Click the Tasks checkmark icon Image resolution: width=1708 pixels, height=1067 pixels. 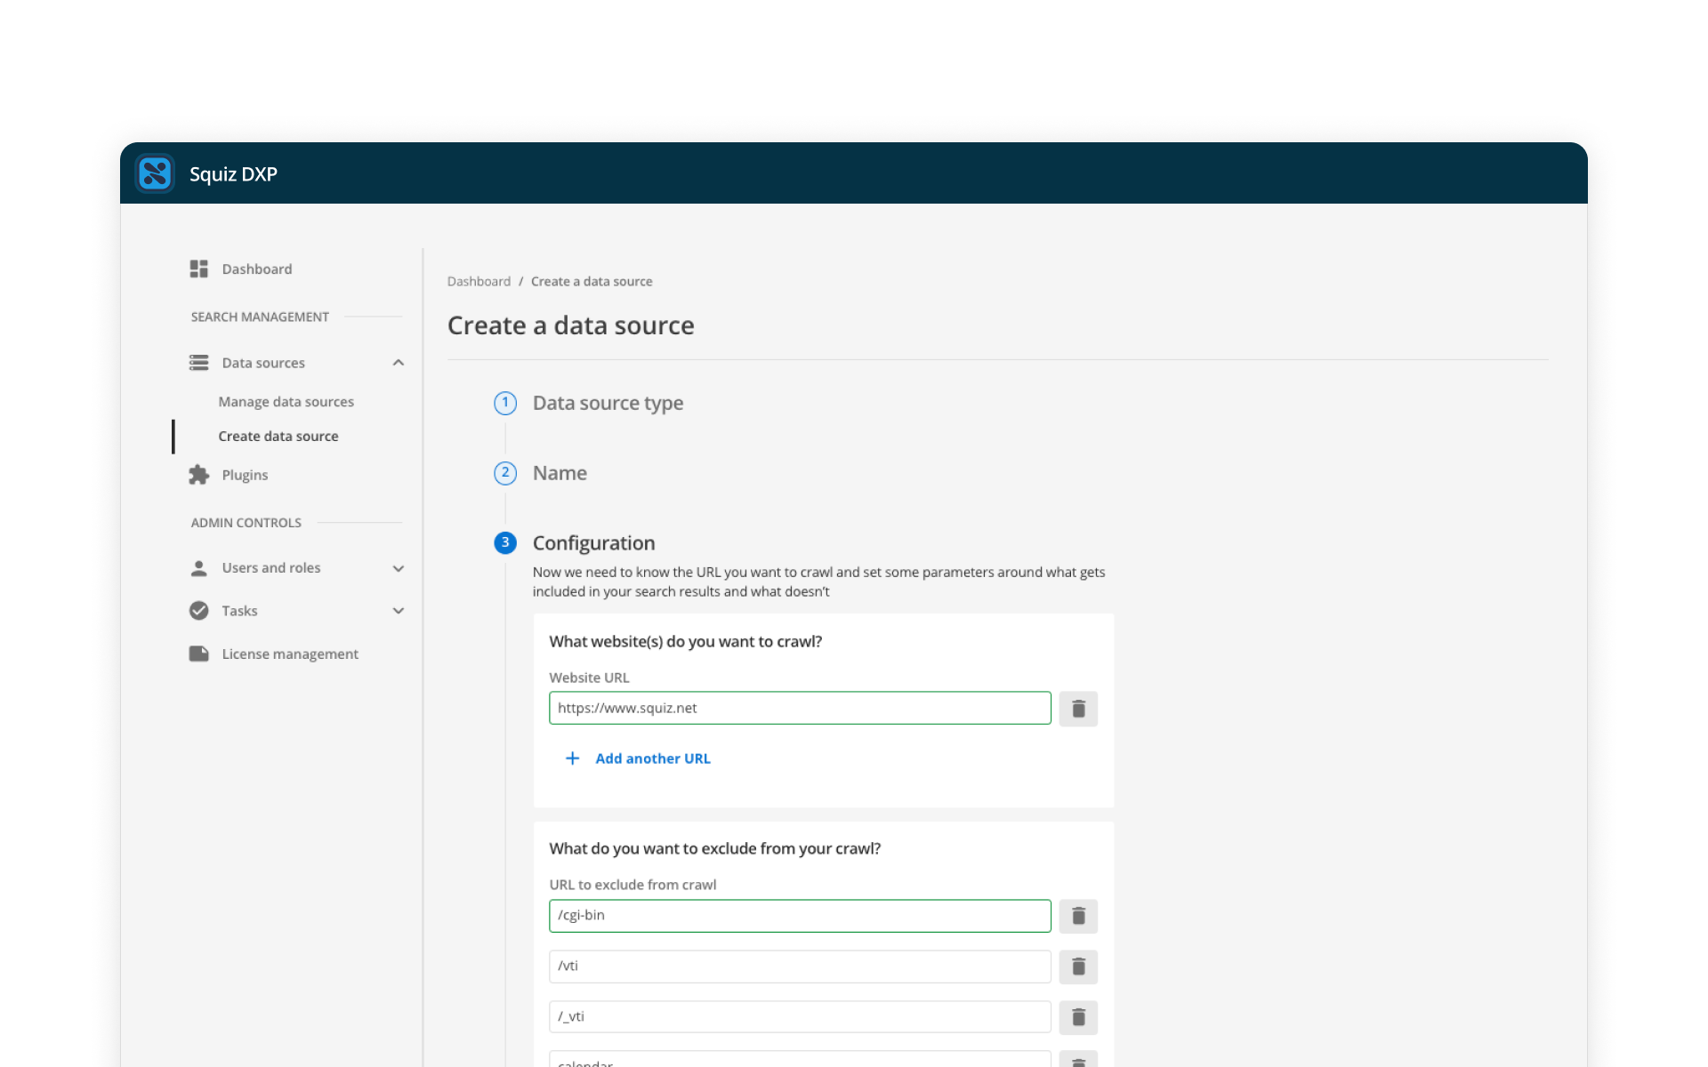[198, 611]
